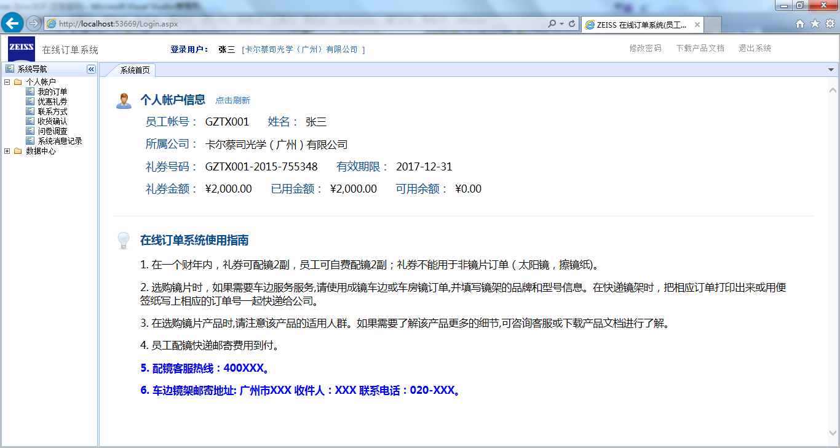Screen dimensions: 840x448
Task: Click the browser forward arrow button
Action: coord(34,23)
